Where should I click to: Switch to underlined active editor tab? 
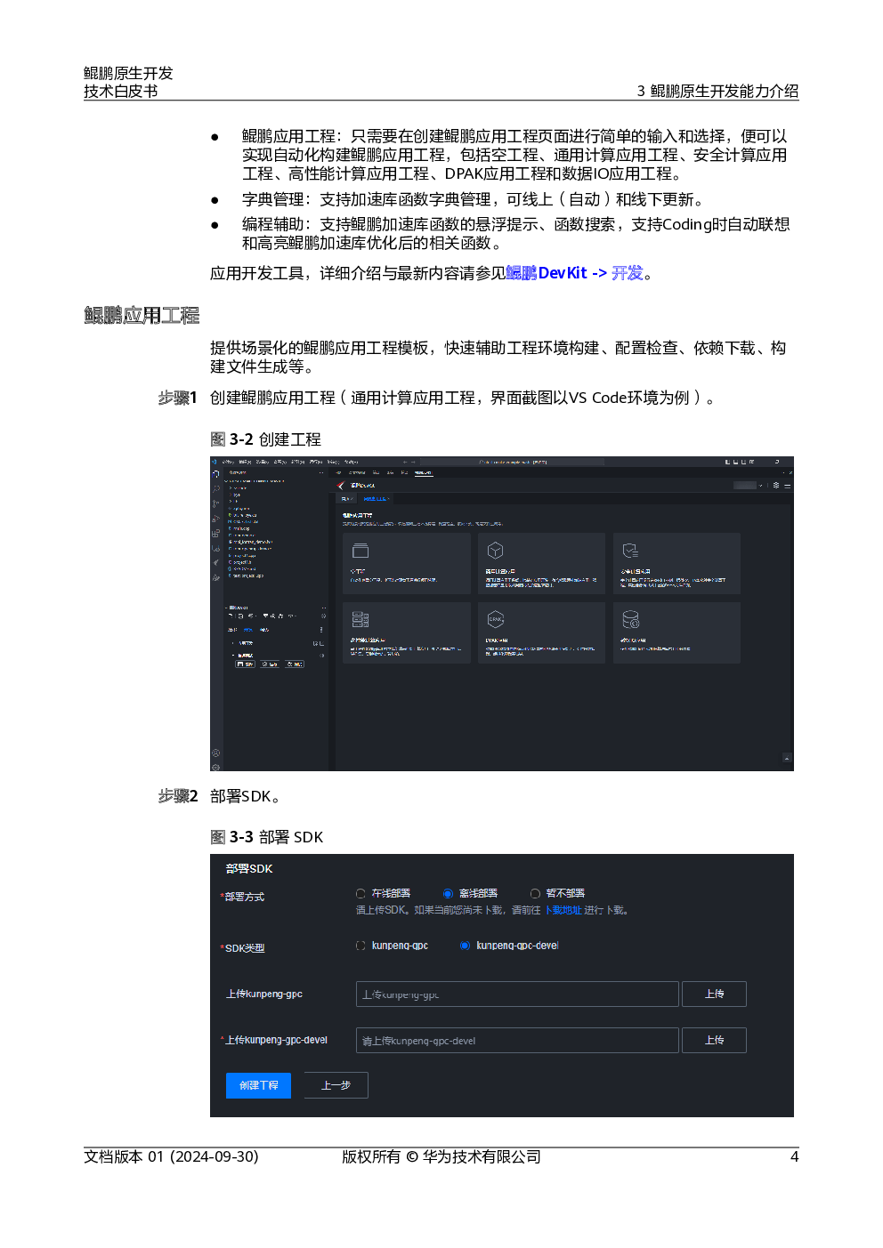[x=424, y=472]
